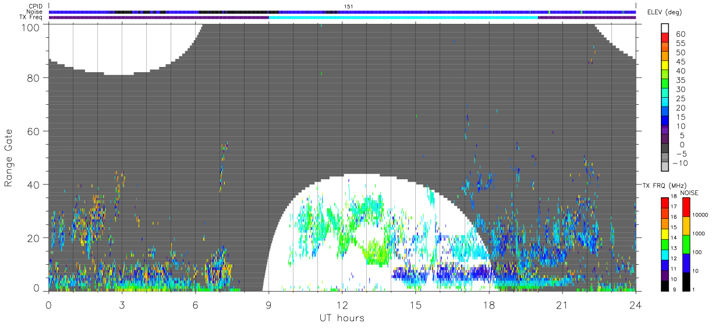715x330 pixels.
Task: Click the blue Noise bar above the plot
Action: tap(342, 12)
